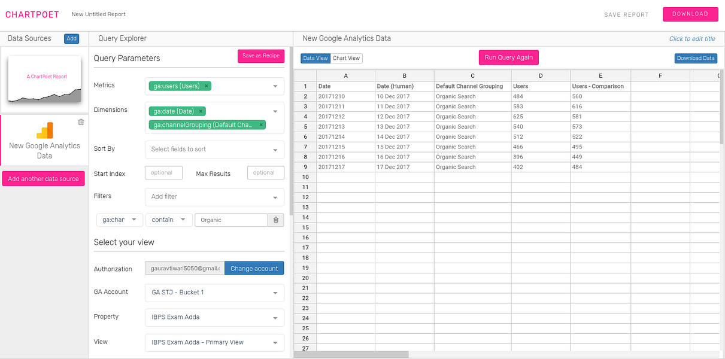
Task: Click the Max Results input field
Action: coord(266,173)
